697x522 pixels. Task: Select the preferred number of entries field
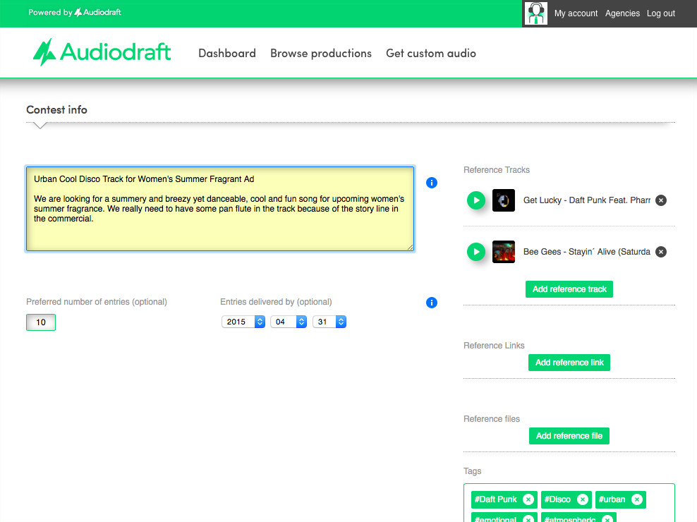click(40, 322)
